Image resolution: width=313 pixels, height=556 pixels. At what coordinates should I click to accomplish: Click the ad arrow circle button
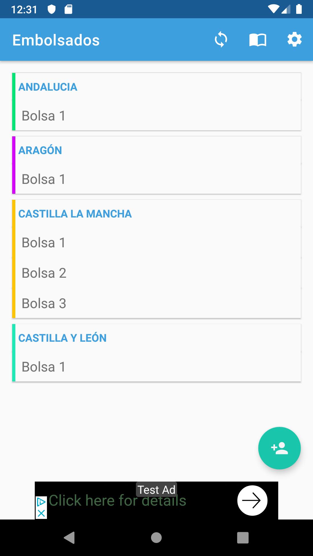(252, 500)
